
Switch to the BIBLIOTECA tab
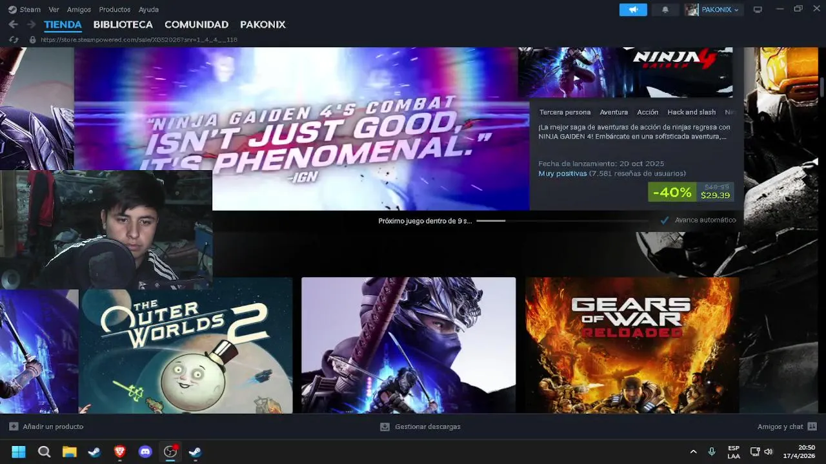tap(123, 24)
